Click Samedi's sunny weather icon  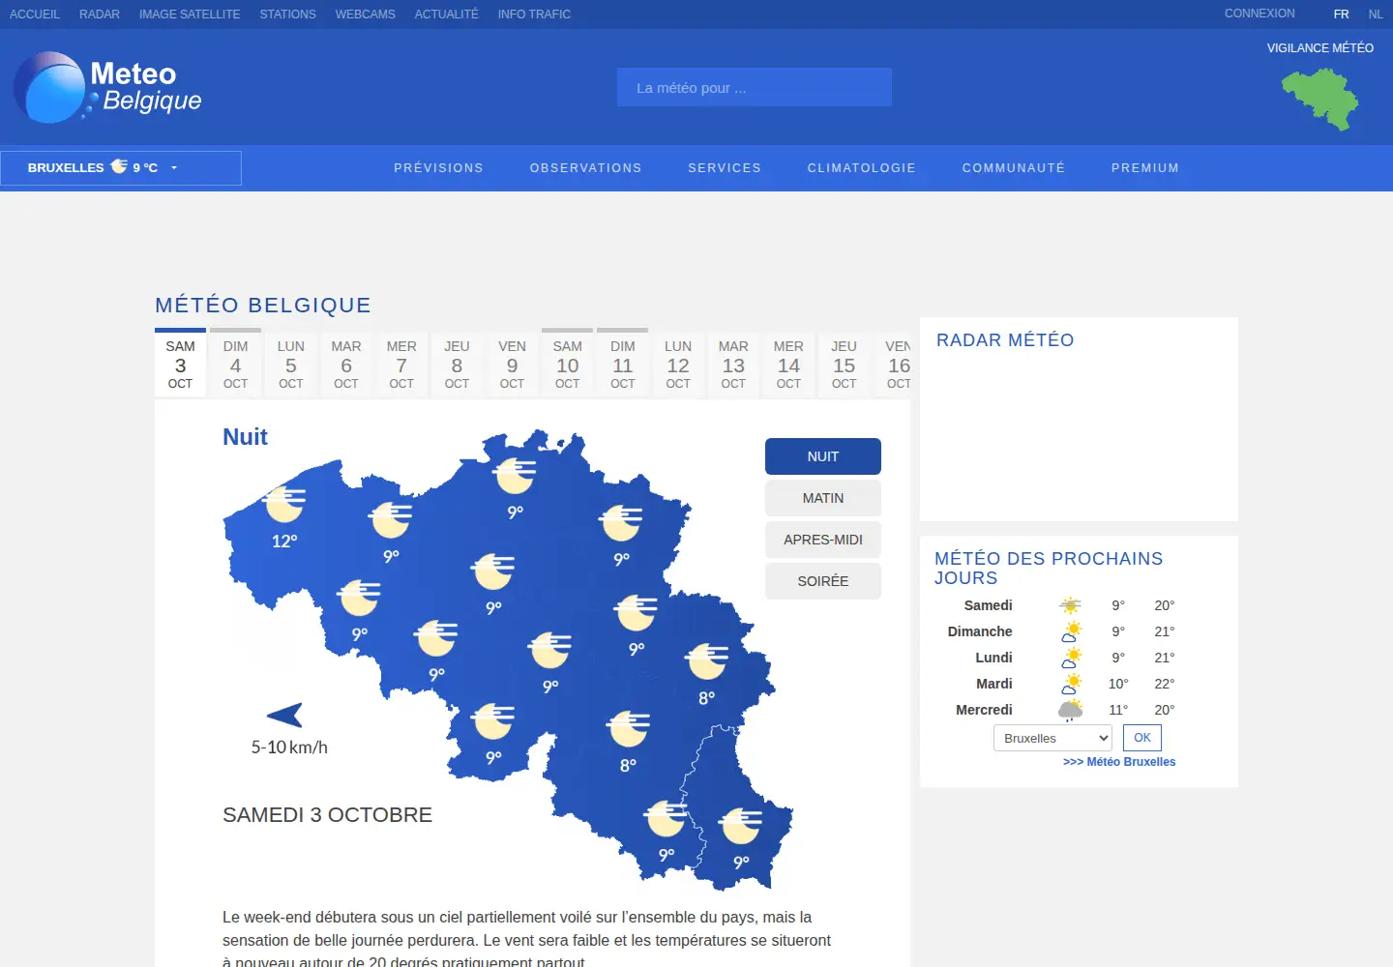[1070, 605]
